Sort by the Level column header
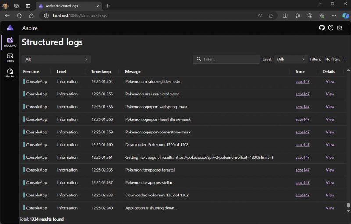Screen dimensions: 351x224 point(61,72)
